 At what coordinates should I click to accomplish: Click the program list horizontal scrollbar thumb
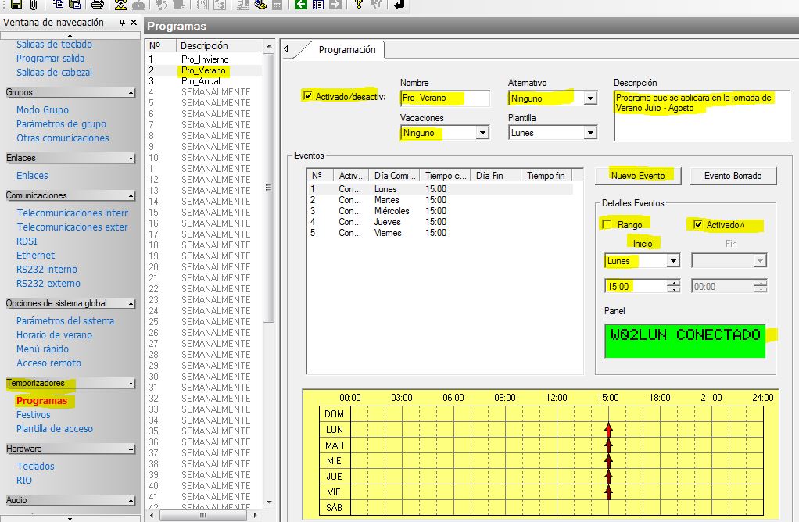[203, 516]
